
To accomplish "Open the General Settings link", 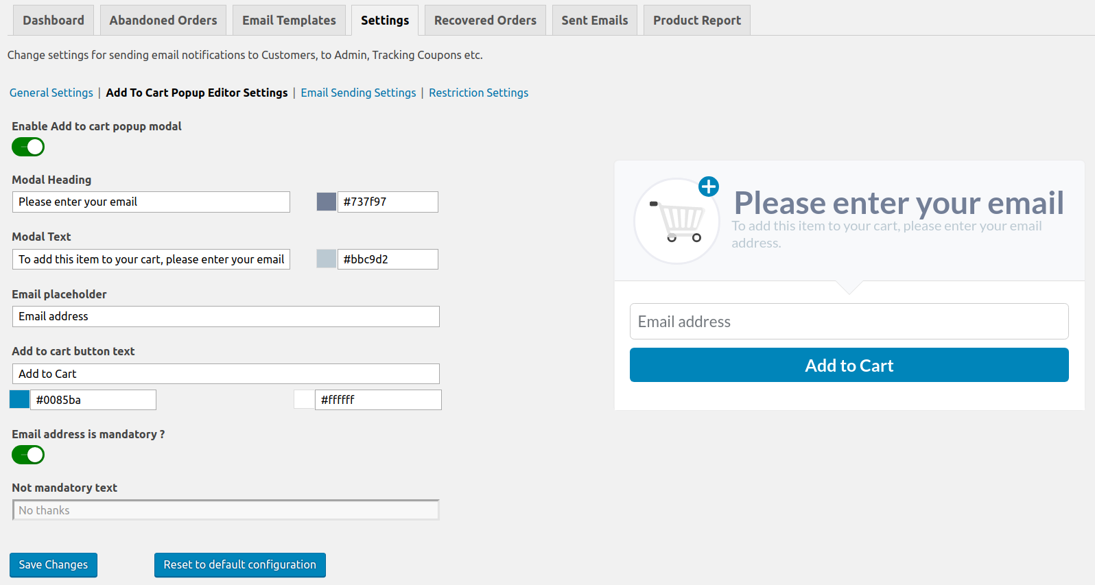I will click(x=51, y=93).
